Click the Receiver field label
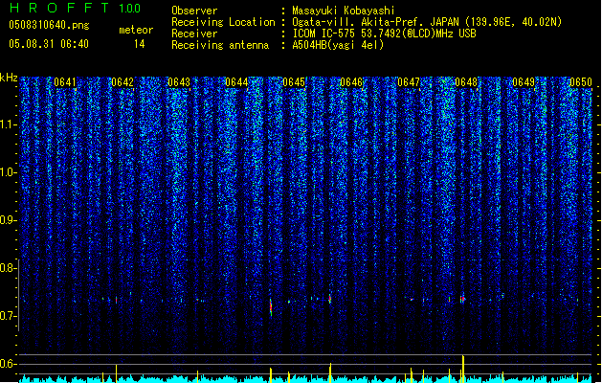The height and width of the screenshot is (383, 602). (x=194, y=34)
